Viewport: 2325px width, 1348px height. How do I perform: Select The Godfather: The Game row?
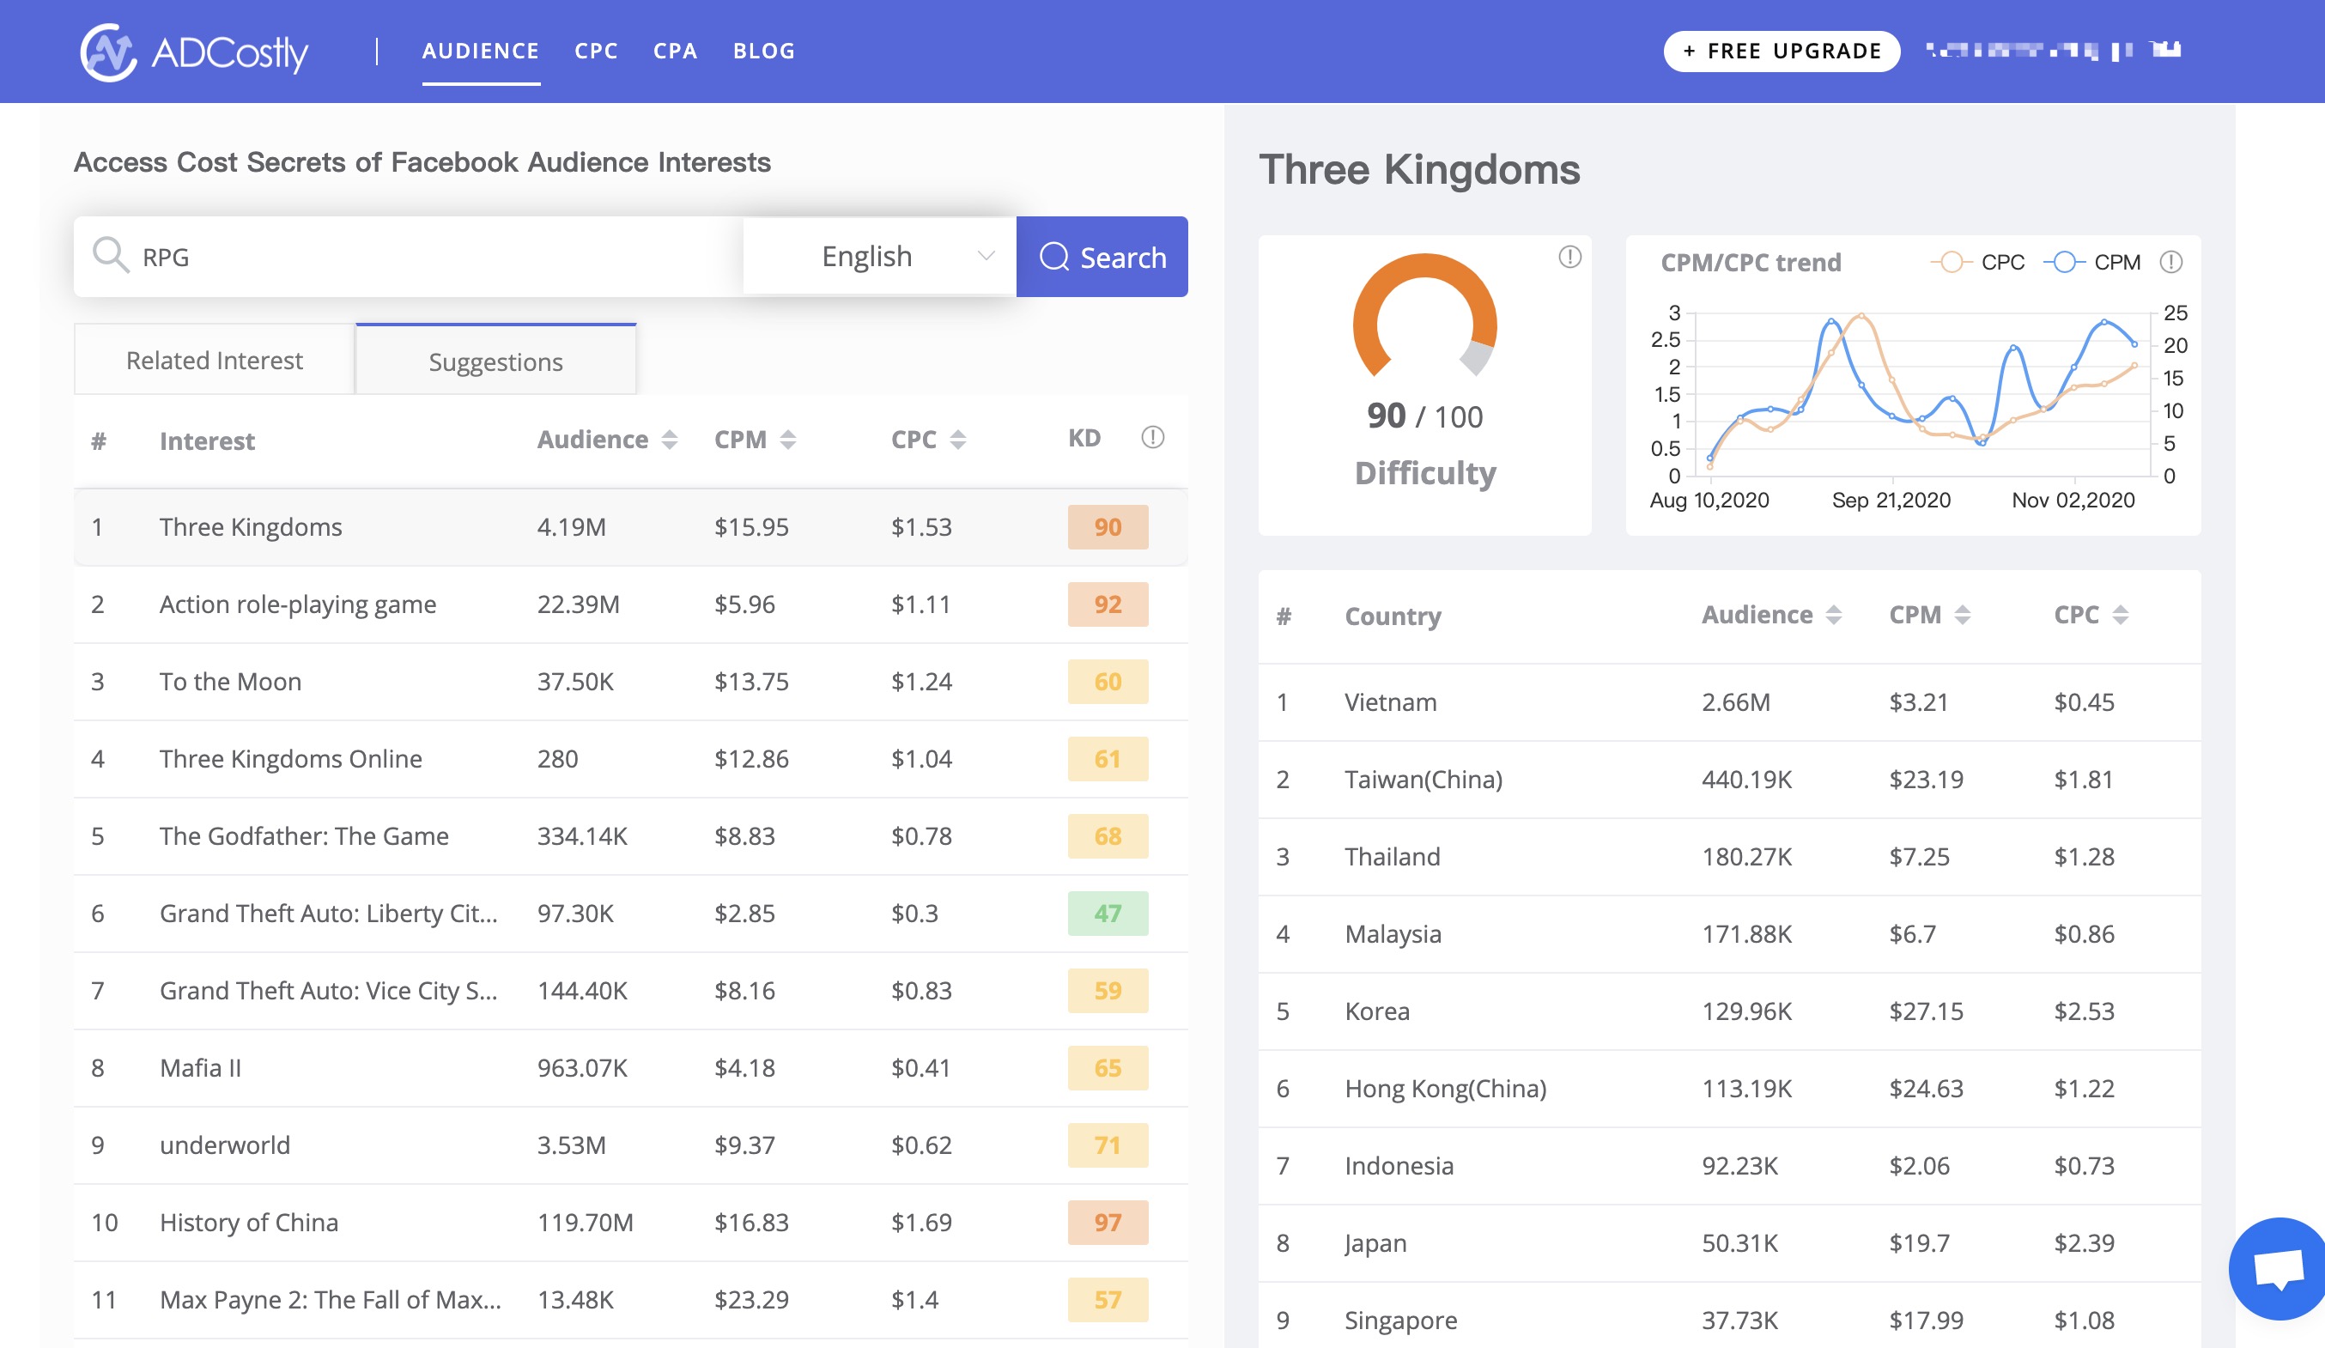(630, 836)
